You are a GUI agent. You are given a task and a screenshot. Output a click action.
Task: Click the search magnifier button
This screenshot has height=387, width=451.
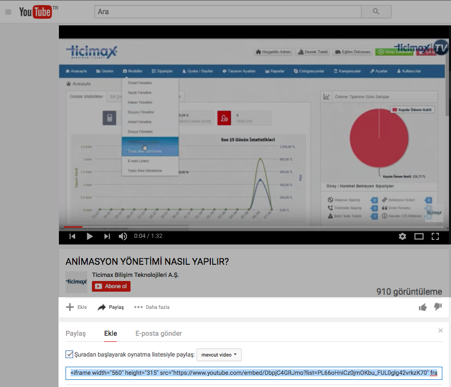coord(376,12)
